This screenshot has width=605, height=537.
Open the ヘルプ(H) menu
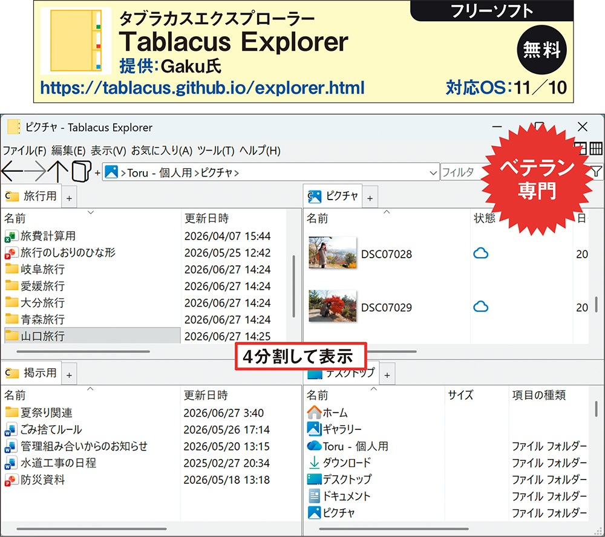260,151
